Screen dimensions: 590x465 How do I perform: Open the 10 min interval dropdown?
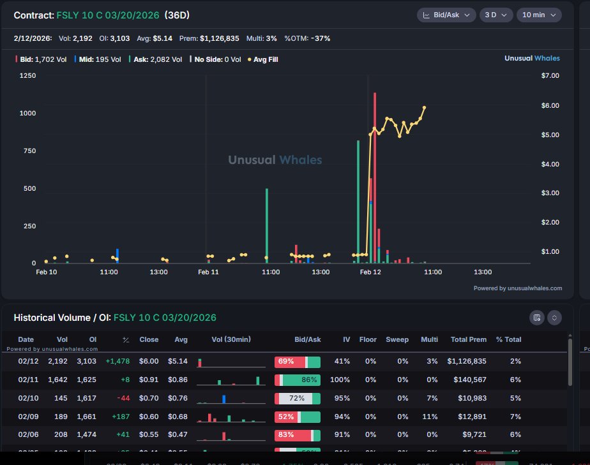pyautogui.click(x=538, y=15)
